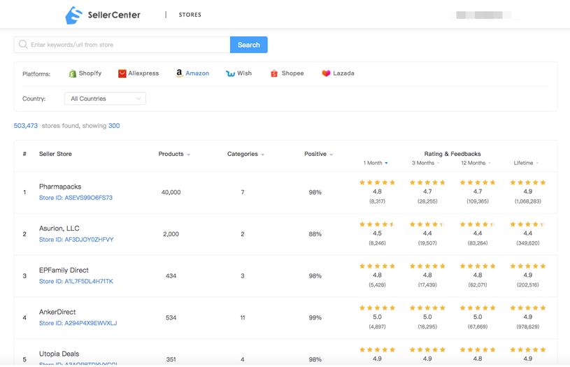Click the SellerCenter logo icon

coord(74,15)
